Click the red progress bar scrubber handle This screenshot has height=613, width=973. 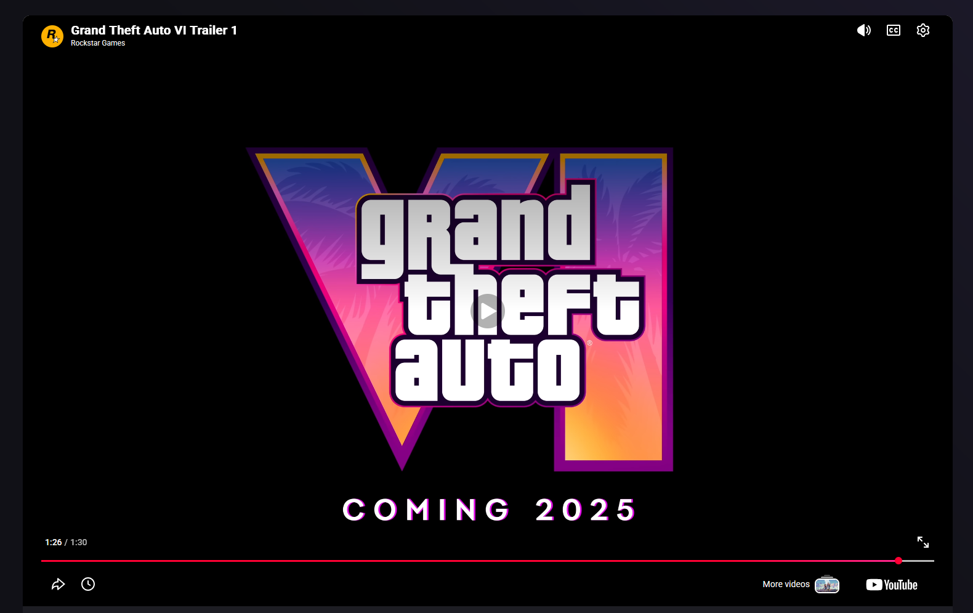coord(898,561)
